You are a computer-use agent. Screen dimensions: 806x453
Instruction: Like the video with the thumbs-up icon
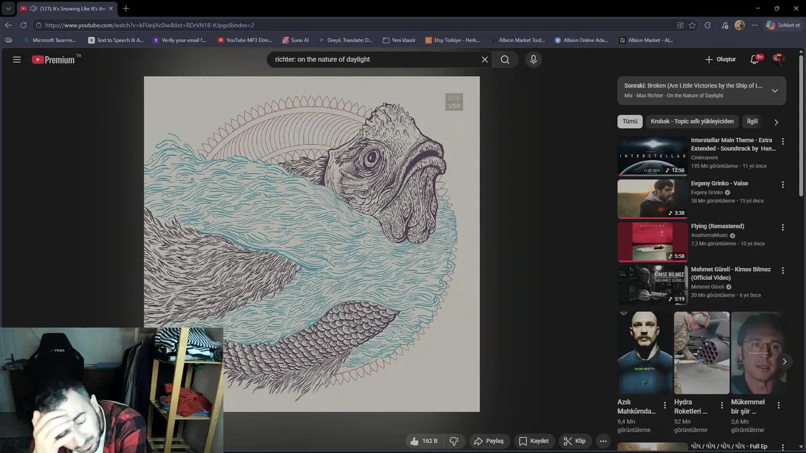(423, 441)
